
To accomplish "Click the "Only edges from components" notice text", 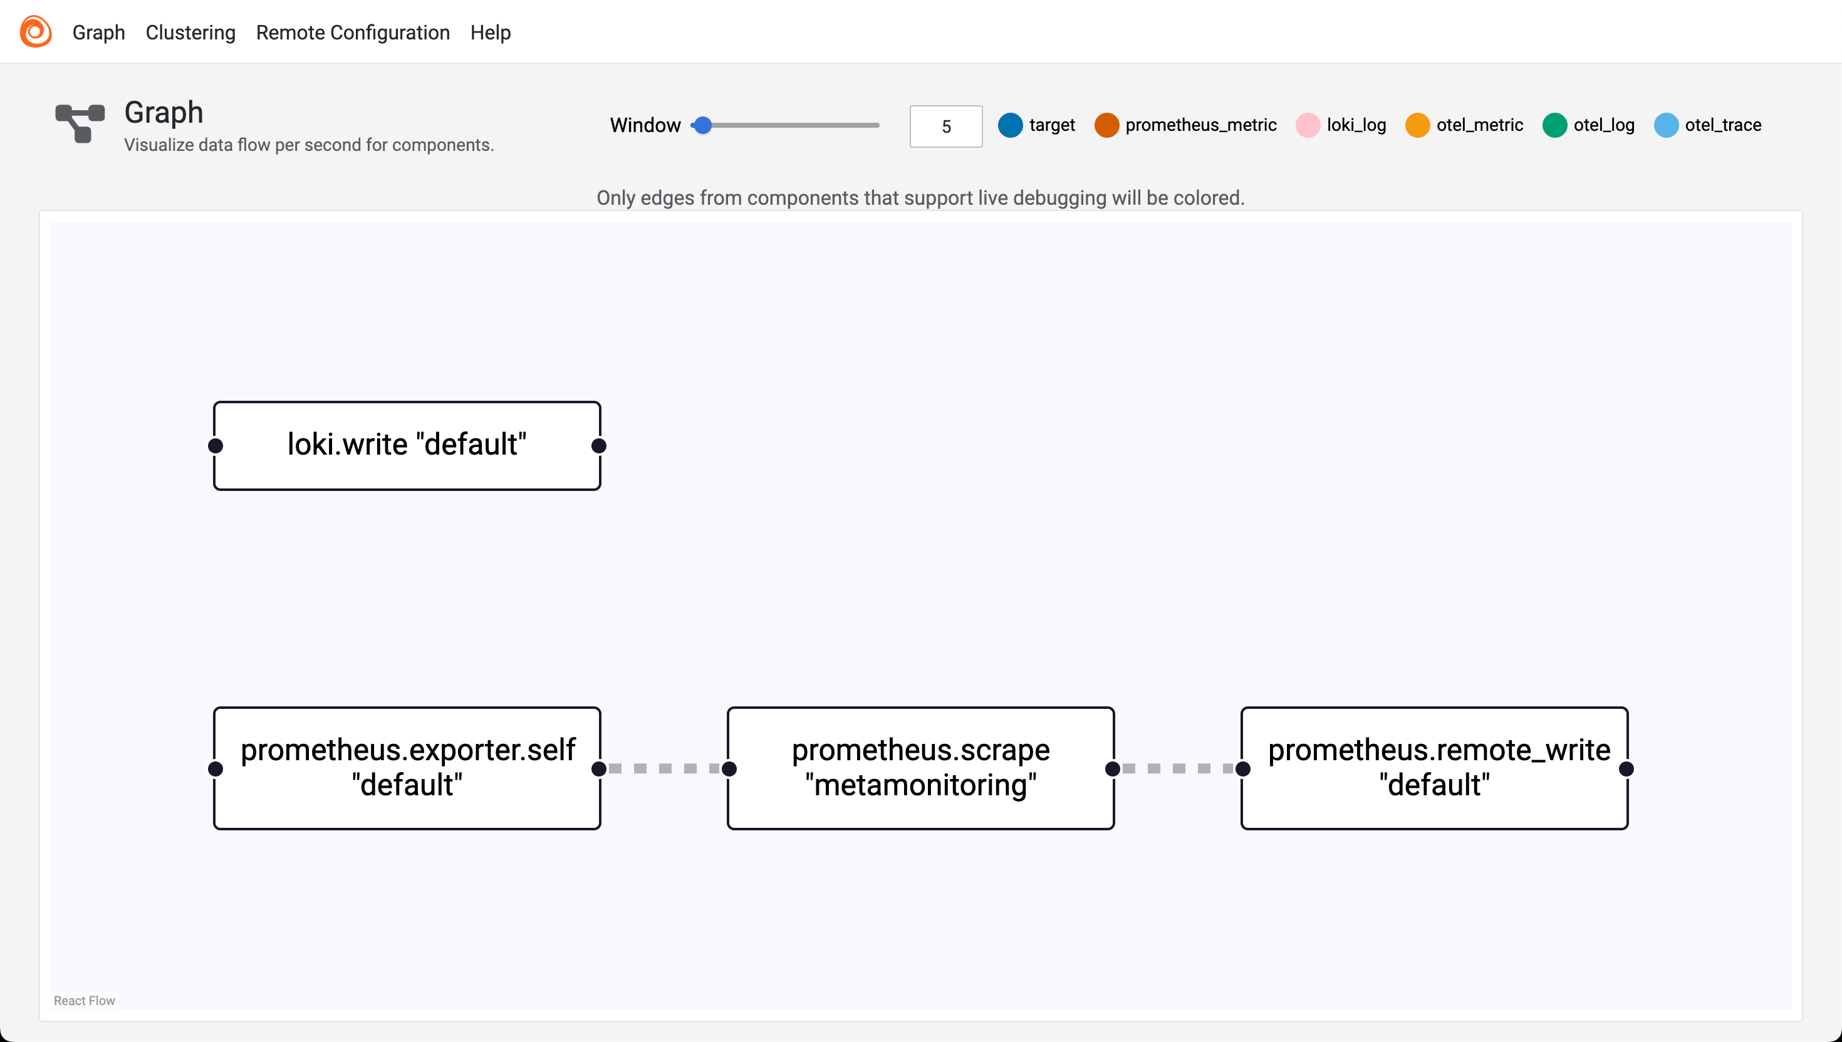I will pos(920,197).
